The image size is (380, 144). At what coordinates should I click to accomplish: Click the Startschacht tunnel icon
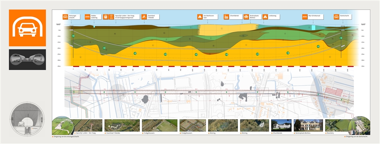click(336, 17)
